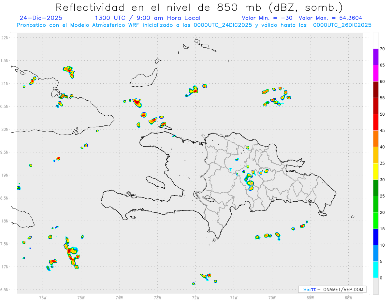Image resolution: width=391 pixels, height=302 pixels.
Task: Click the purple 65-70 dBZ colorbar segment
Action: tap(376, 57)
